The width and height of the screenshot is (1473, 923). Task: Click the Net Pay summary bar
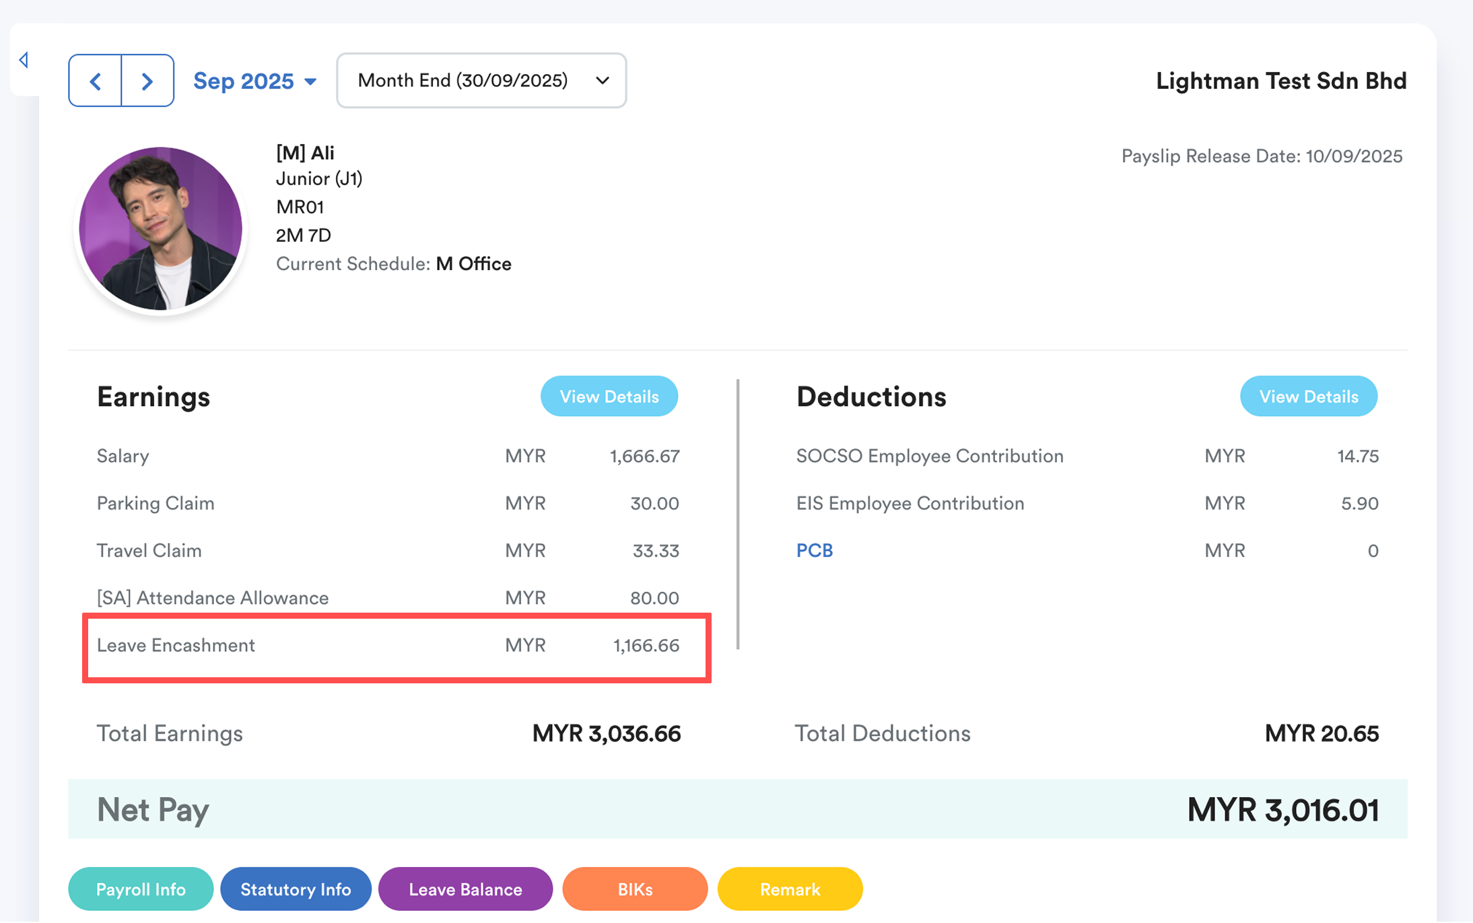pyautogui.click(x=737, y=809)
